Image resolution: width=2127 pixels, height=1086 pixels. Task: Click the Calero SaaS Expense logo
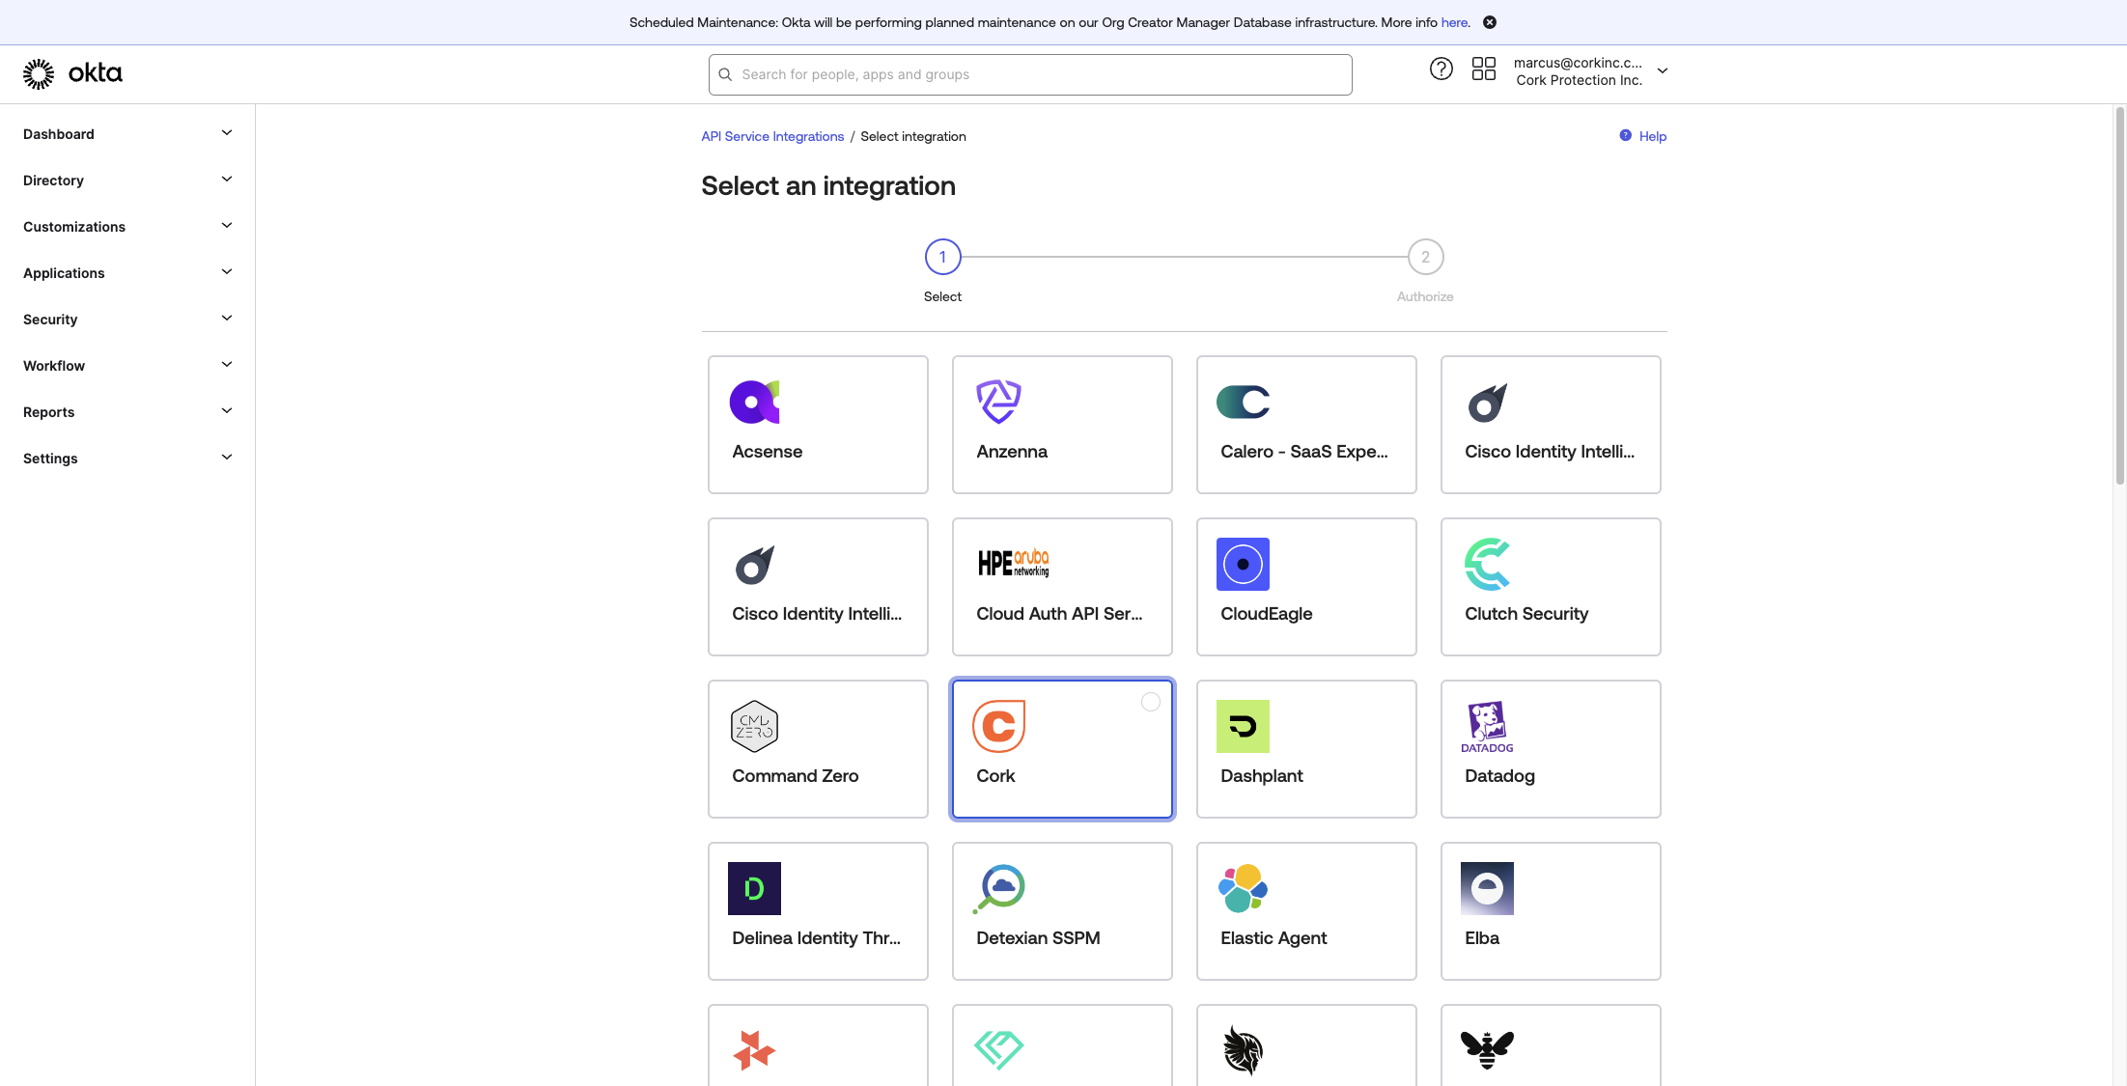(1243, 402)
